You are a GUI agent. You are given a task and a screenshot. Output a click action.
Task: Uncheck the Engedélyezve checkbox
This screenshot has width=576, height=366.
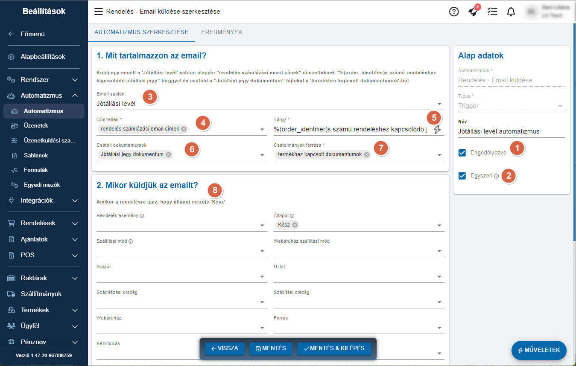click(x=462, y=153)
